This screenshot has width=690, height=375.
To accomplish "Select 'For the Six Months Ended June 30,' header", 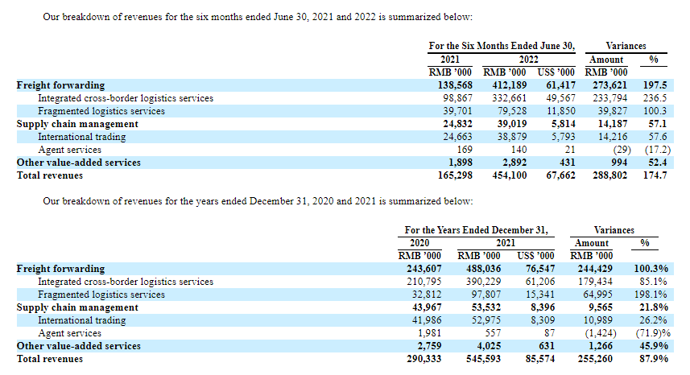I will coord(503,47).
